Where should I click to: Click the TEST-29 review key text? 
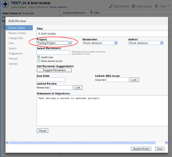(x=18, y=3)
